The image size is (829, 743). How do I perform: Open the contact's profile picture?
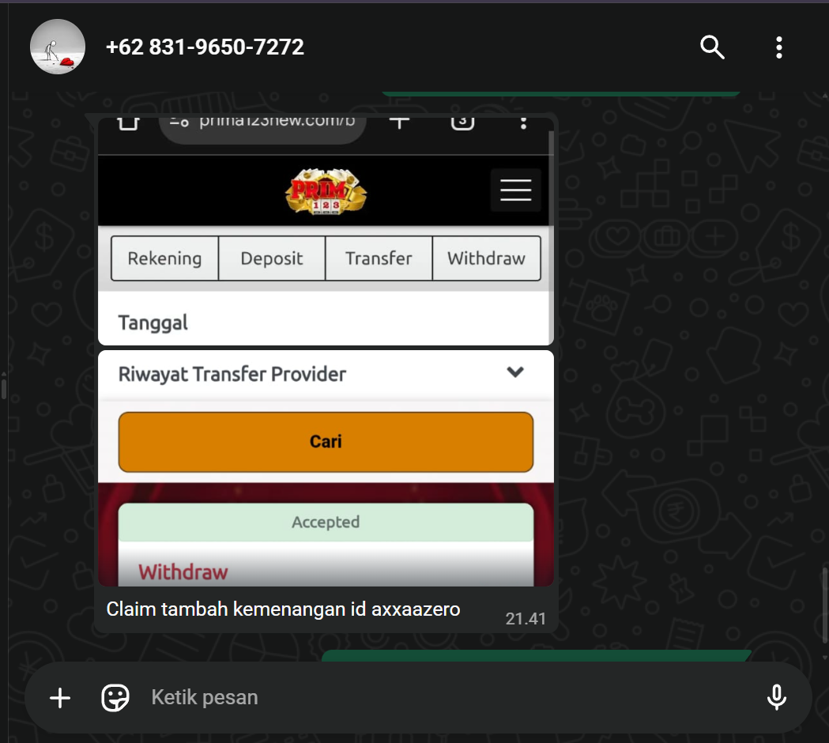tap(58, 47)
